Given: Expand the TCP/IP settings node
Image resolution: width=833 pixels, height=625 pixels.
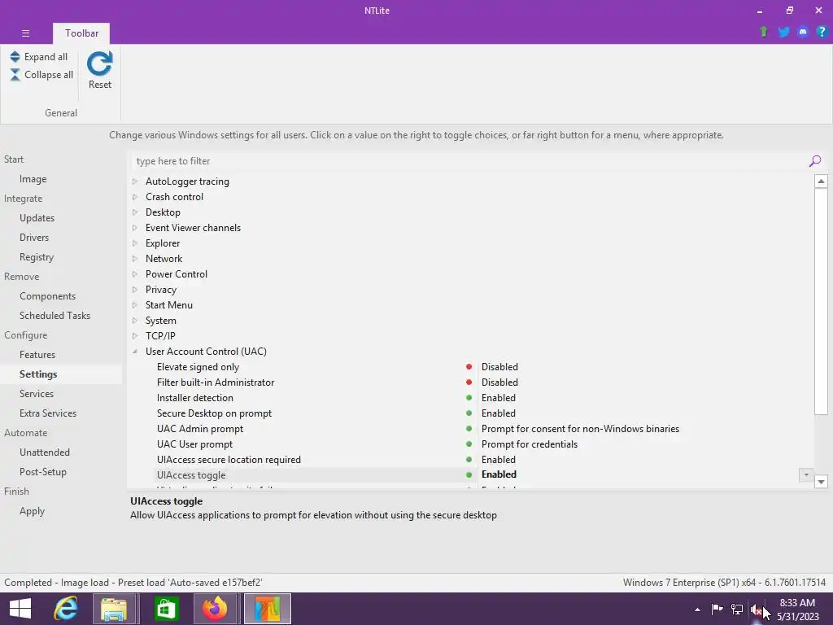Looking at the screenshot, I should [x=135, y=335].
